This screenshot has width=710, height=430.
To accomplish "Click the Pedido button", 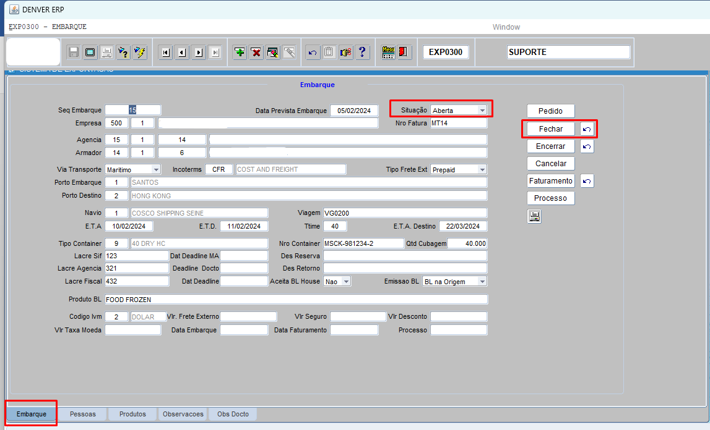I will [x=550, y=111].
